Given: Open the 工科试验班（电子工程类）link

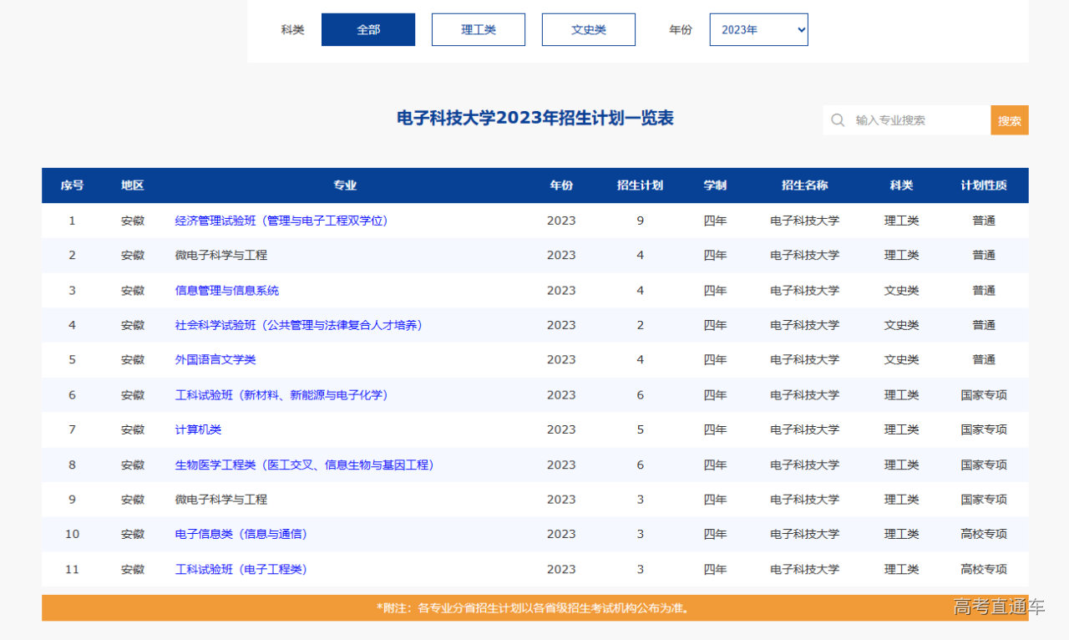Looking at the screenshot, I should point(241,569).
